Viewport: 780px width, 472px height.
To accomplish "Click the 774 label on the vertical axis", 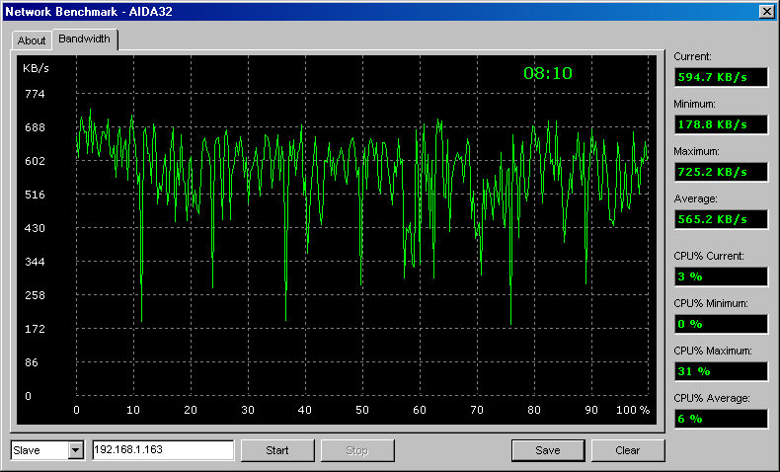I will tap(35, 94).
